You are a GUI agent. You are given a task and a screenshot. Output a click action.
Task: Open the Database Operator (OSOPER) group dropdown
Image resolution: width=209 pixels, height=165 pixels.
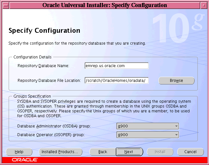pos(148,135)
